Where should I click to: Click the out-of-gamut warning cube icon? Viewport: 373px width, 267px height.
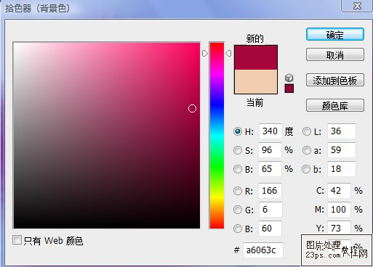(x=289, y=78)
